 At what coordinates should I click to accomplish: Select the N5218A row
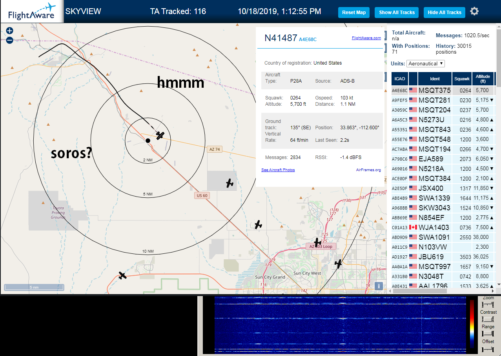coord(443,169)
